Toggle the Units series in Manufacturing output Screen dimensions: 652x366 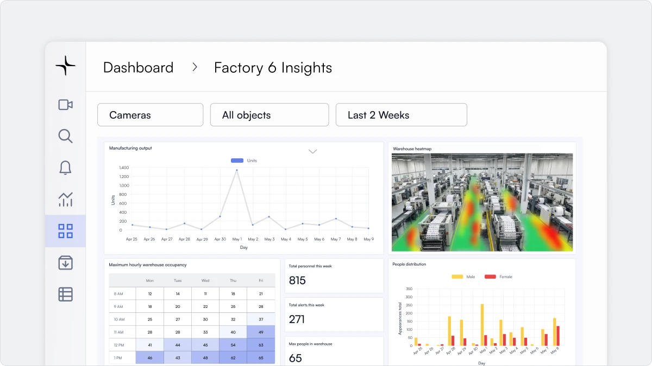point(244,160)
